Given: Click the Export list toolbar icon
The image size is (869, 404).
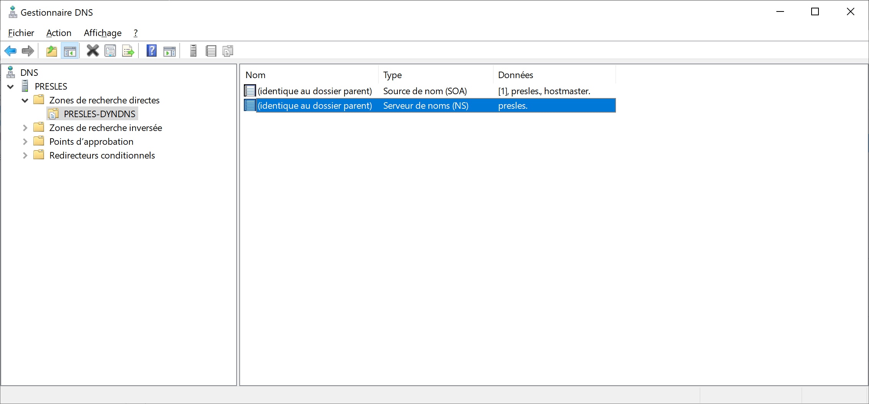Looking at the screenshot, I should click(128, 51).
